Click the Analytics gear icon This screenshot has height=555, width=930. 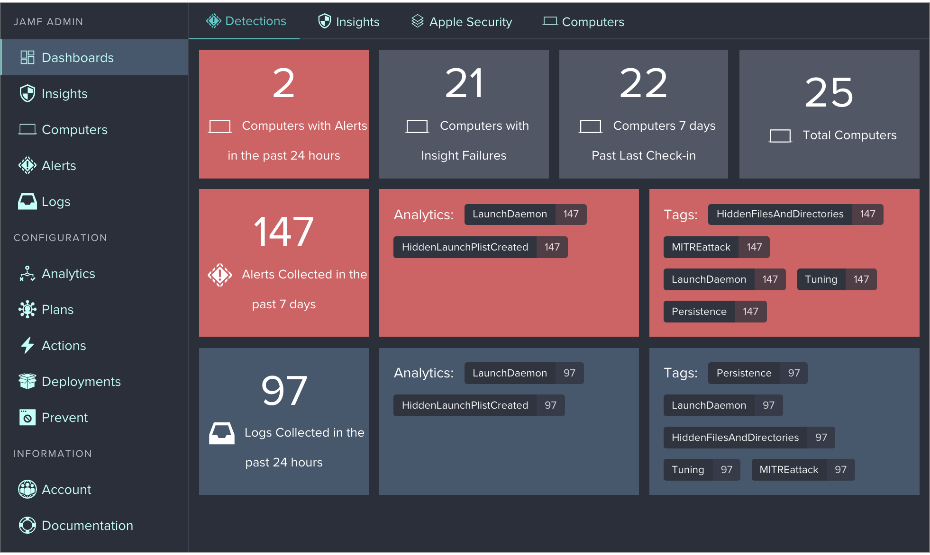(x=26, y=273)
